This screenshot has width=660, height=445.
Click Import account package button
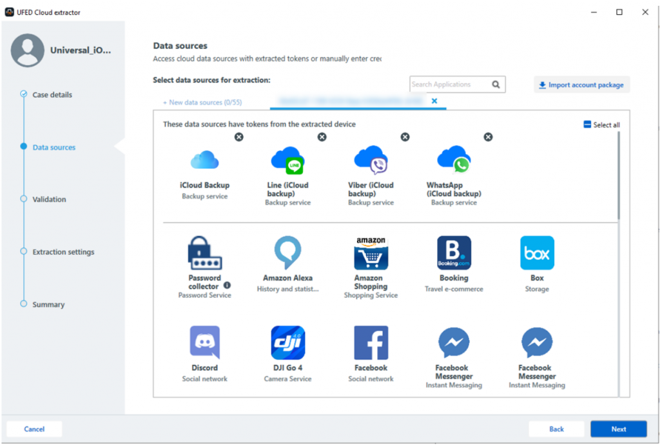582,84
